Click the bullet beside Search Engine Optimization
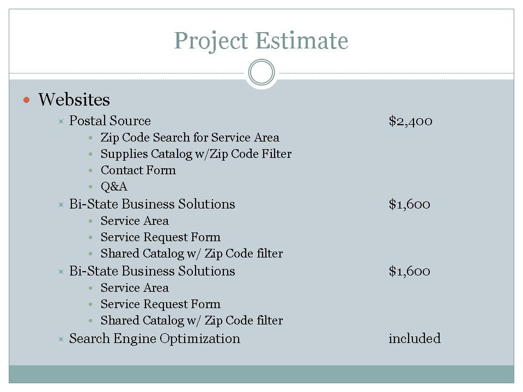The height and width of the screenshot is (392, 523). click(x=61, y=339)
